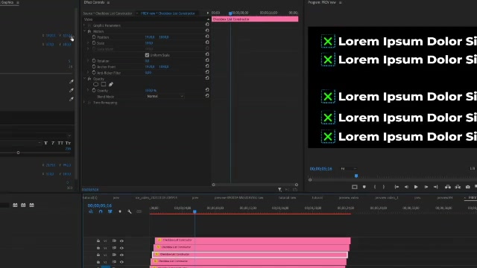
Task: Toggle animation stopwatch for Rotation
Action: tap(94, 61)
